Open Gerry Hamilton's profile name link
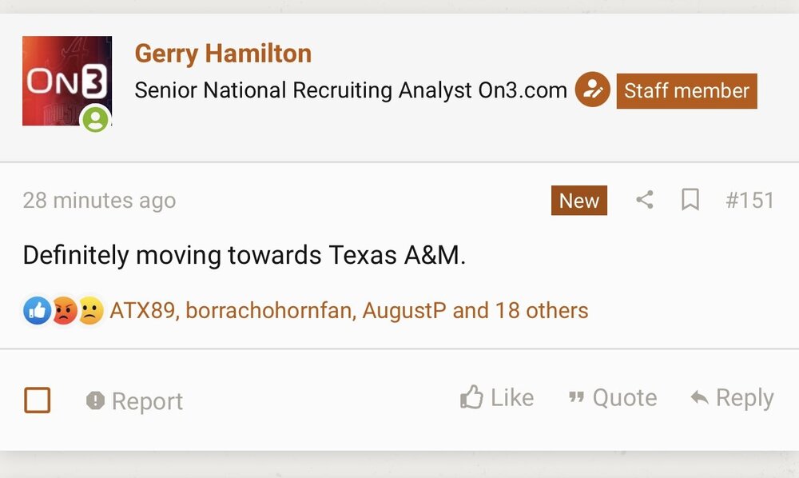 (223, 54)
